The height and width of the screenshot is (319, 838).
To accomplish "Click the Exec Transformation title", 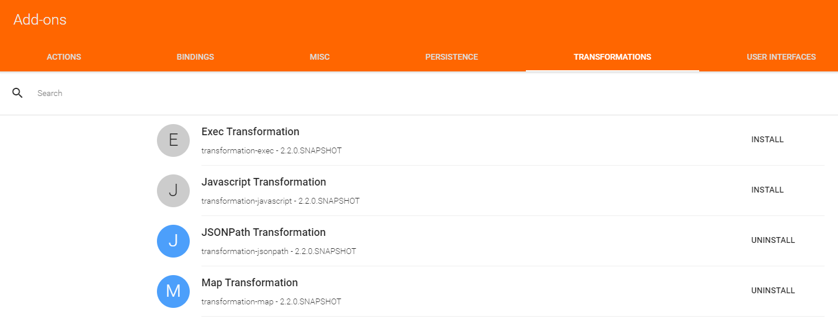I will (250, 132).
